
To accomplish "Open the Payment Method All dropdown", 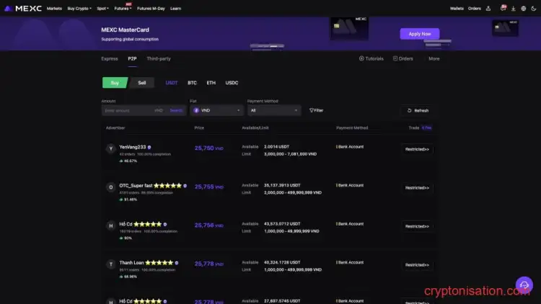I will point(274,110).
